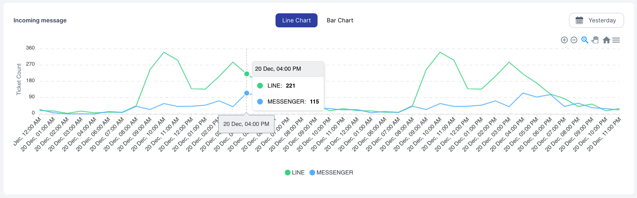Click the Incoming message chart title
637x198 pixels.
point(40,20)
